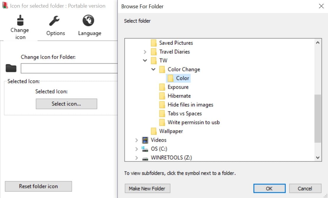Select the Videos library icon

click(145, 140)
